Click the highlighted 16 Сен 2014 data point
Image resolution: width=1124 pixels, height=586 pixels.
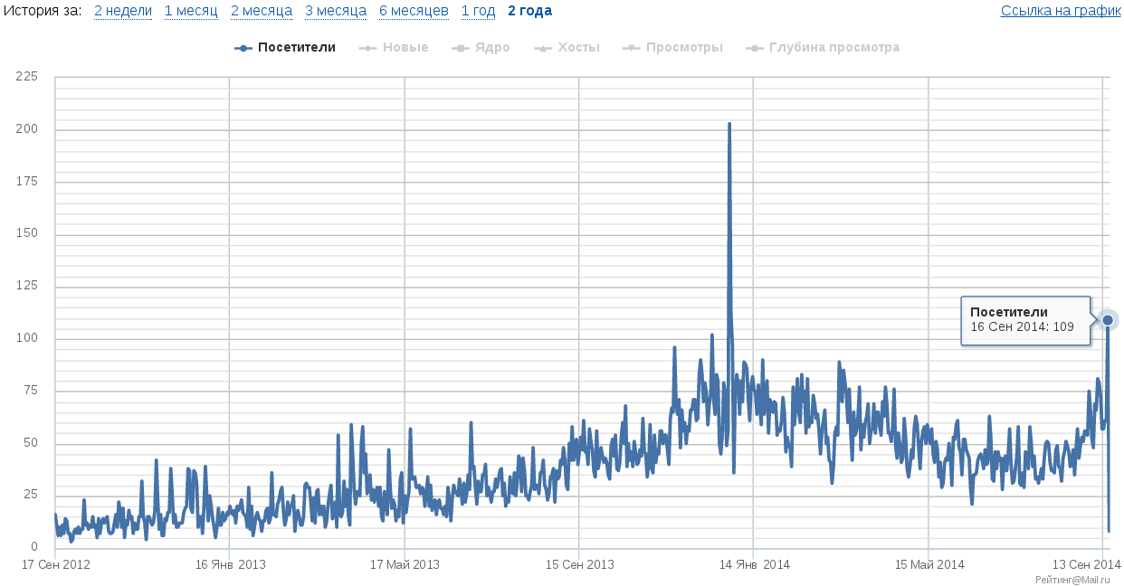click(1108, 320)
